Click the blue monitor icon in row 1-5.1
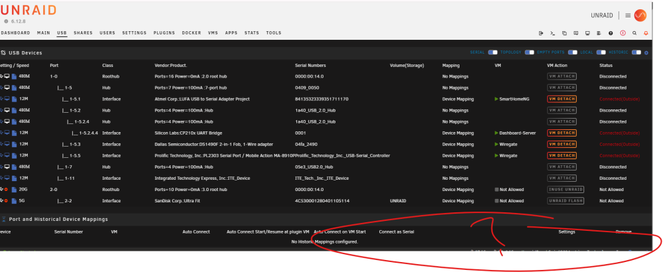This screenshot has width=663, height=272. 7,99
